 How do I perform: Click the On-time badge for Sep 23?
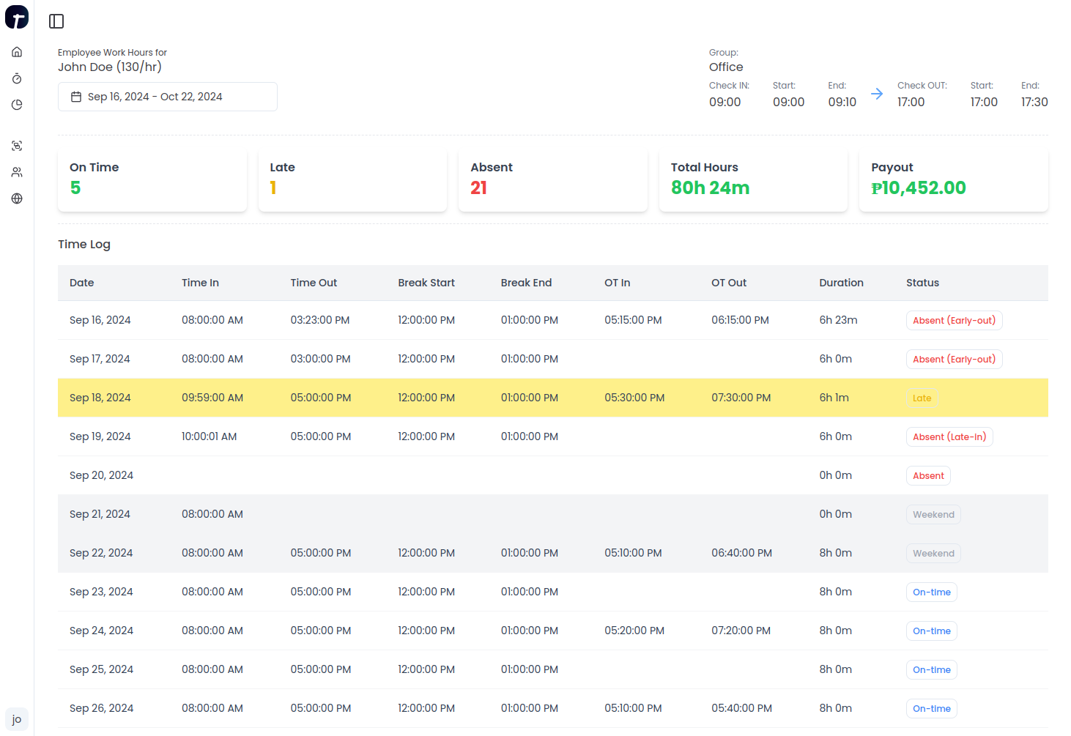click(x=931, y=592)
